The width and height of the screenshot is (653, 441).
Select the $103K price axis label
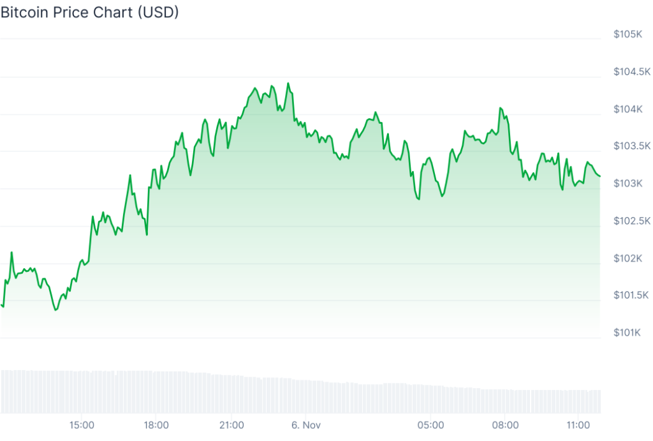(627, 184)
